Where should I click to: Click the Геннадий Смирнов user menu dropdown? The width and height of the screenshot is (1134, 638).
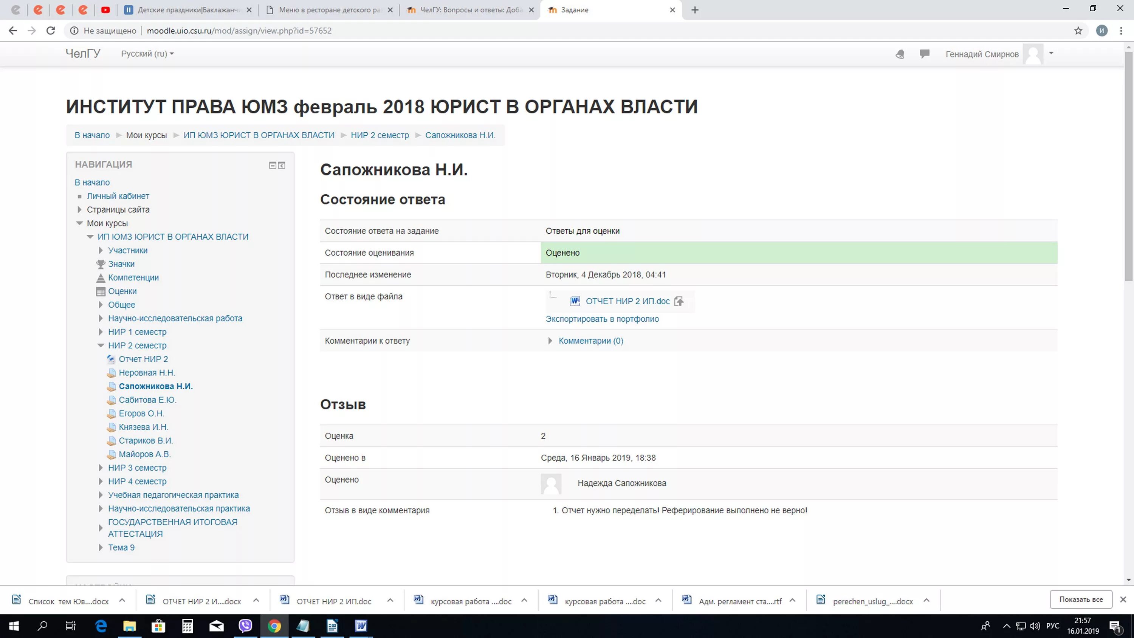pos(1051,54)
